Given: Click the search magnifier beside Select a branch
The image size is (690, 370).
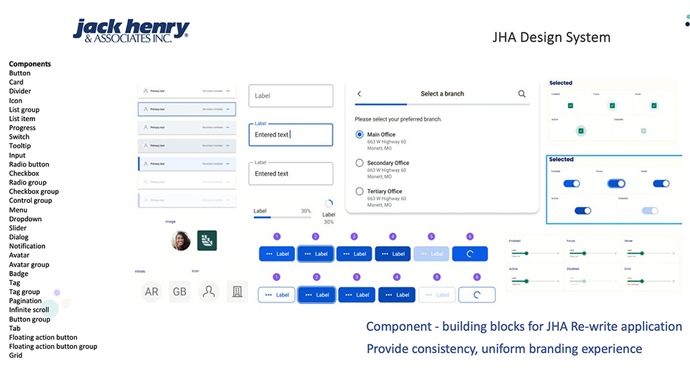Looking at the screenshot, I should [x=522, y=94].
